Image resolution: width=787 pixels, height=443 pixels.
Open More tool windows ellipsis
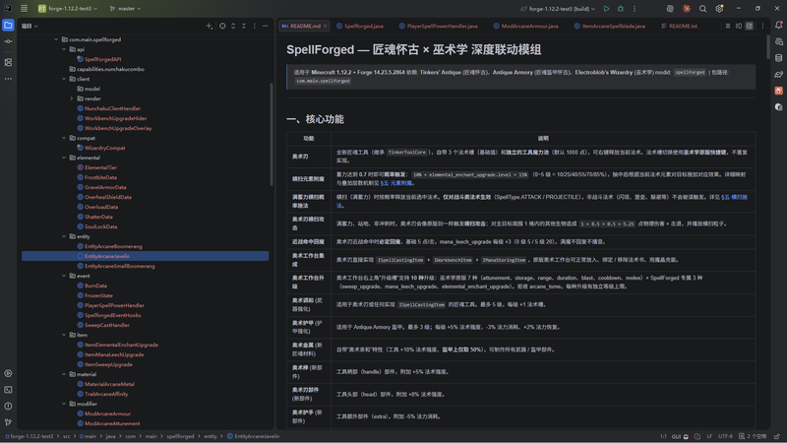pyautogui.click(x=8, y=79)
